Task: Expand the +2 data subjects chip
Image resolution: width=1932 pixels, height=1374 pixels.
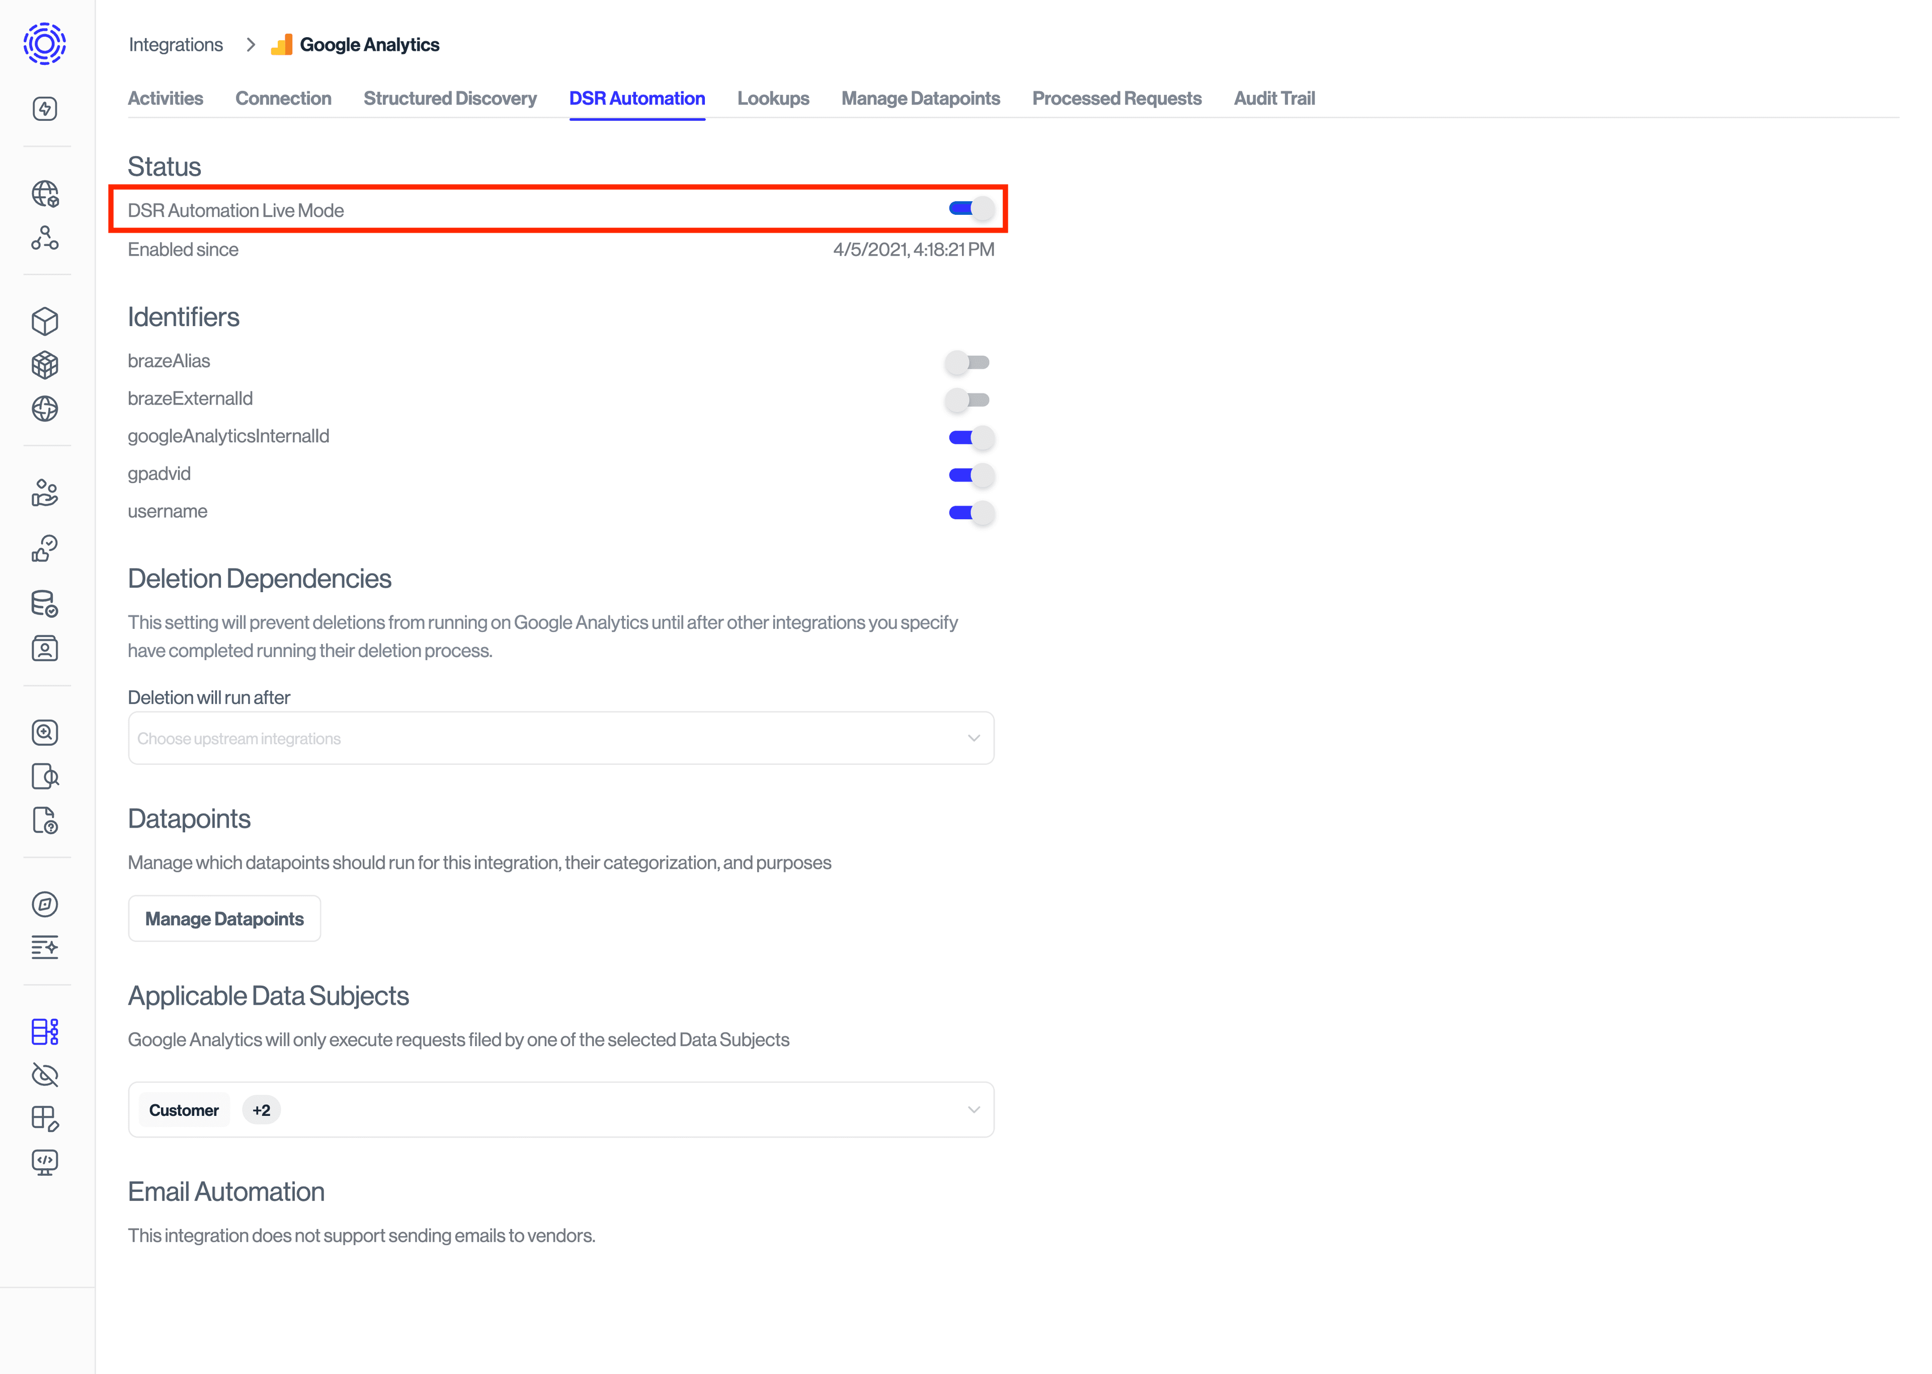Action: (x=261, y=1109)
